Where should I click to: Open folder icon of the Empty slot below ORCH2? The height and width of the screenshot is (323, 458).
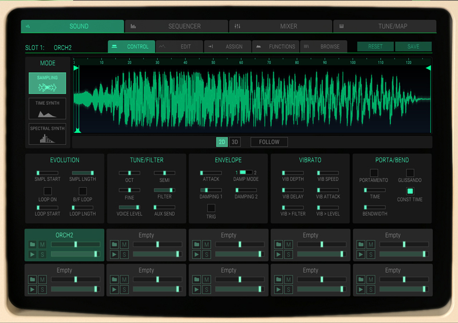click(33, 279)
